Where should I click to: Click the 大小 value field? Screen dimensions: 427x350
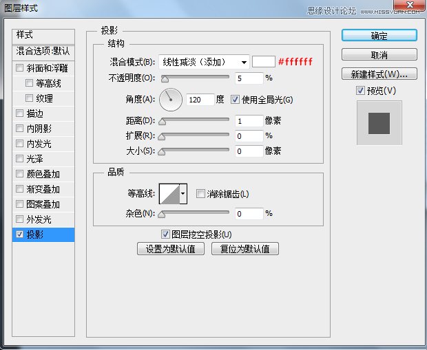[x=249, y=151]
